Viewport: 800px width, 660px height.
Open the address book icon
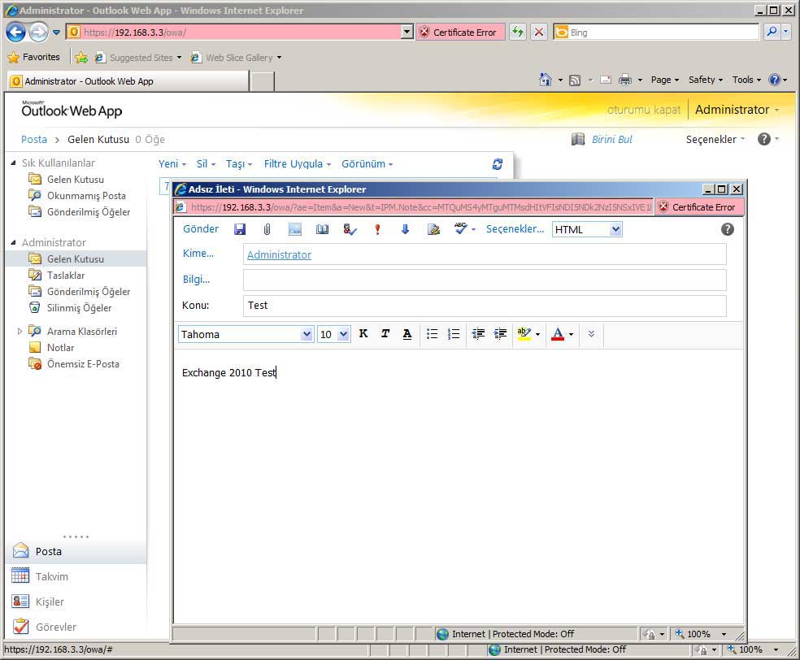[323, 229]
